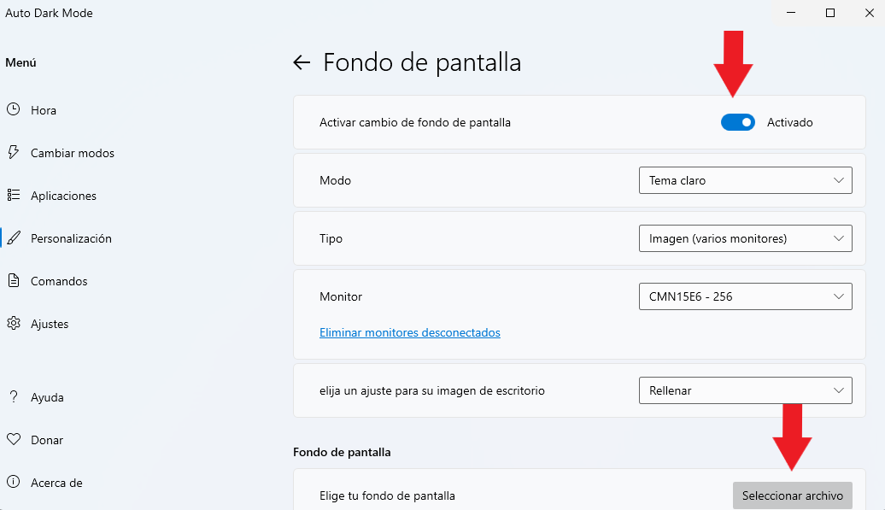Screen dimensions: 885x510
Task: Click the Donar heart icon
Action: pyautogui.click(x=14, y=439)
